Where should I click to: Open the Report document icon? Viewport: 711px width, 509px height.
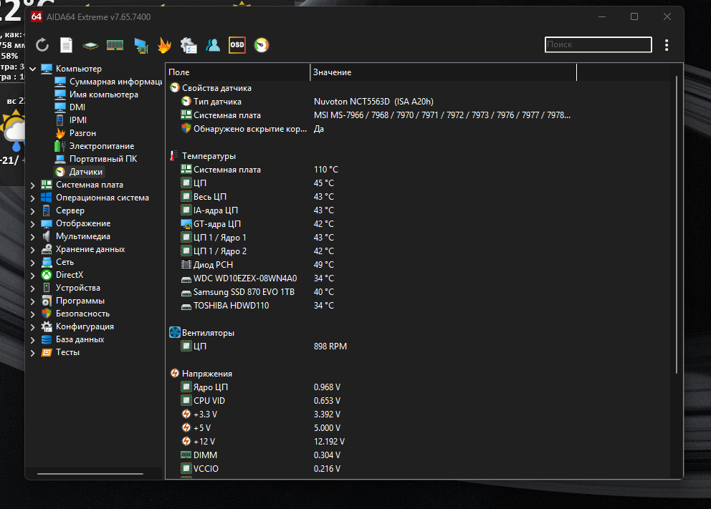click(66, 45)
